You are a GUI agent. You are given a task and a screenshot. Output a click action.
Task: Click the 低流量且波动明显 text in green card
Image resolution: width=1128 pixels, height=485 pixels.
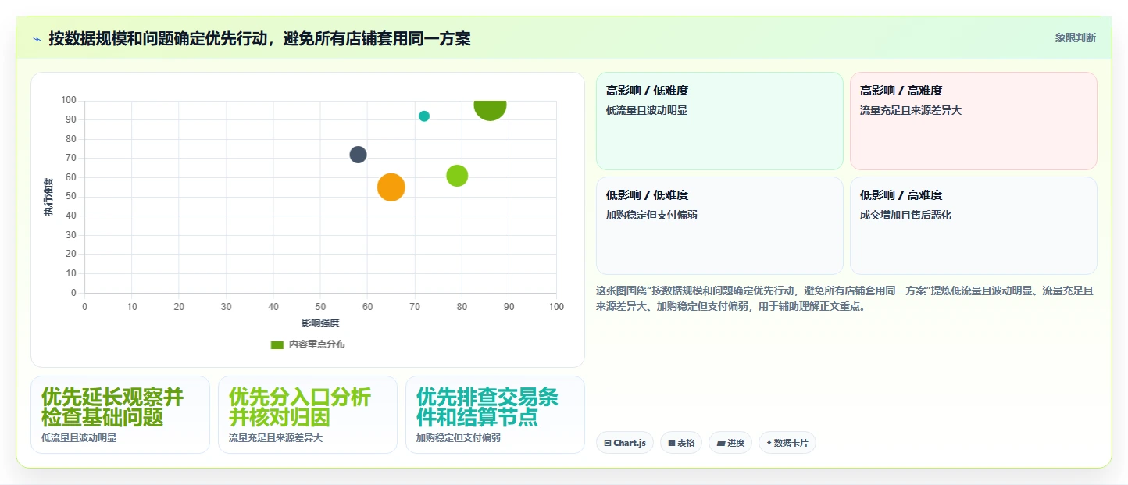[x=647, y=110]
